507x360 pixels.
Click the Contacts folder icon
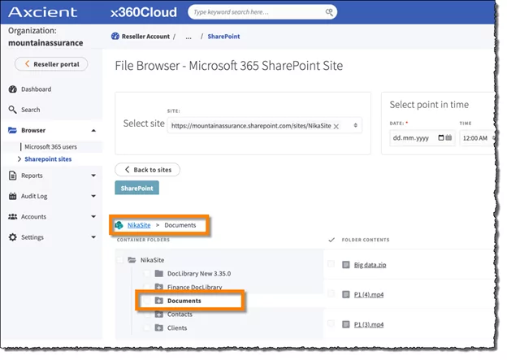[158, 314]
